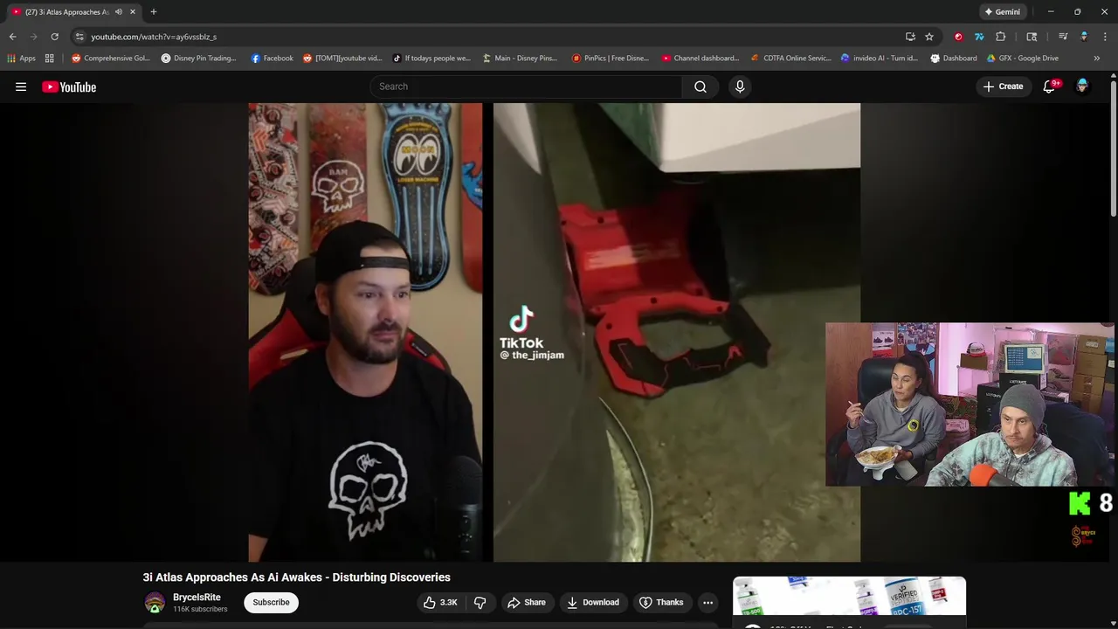1118x629 pixels.
Task: Open a new browser tab
Action: coord(154,11)
